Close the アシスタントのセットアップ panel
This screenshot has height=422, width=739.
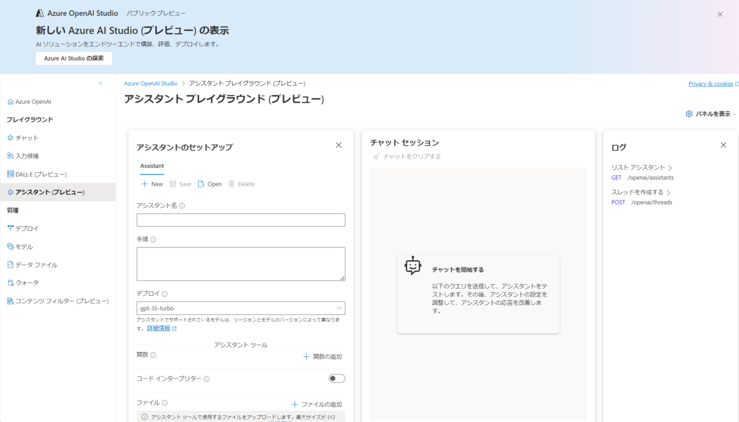pos(339,145)
